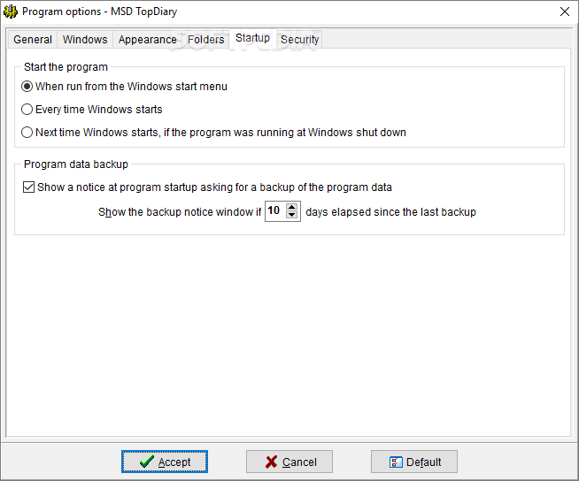Click the 'Program data backup' group label

pos(76,164)
